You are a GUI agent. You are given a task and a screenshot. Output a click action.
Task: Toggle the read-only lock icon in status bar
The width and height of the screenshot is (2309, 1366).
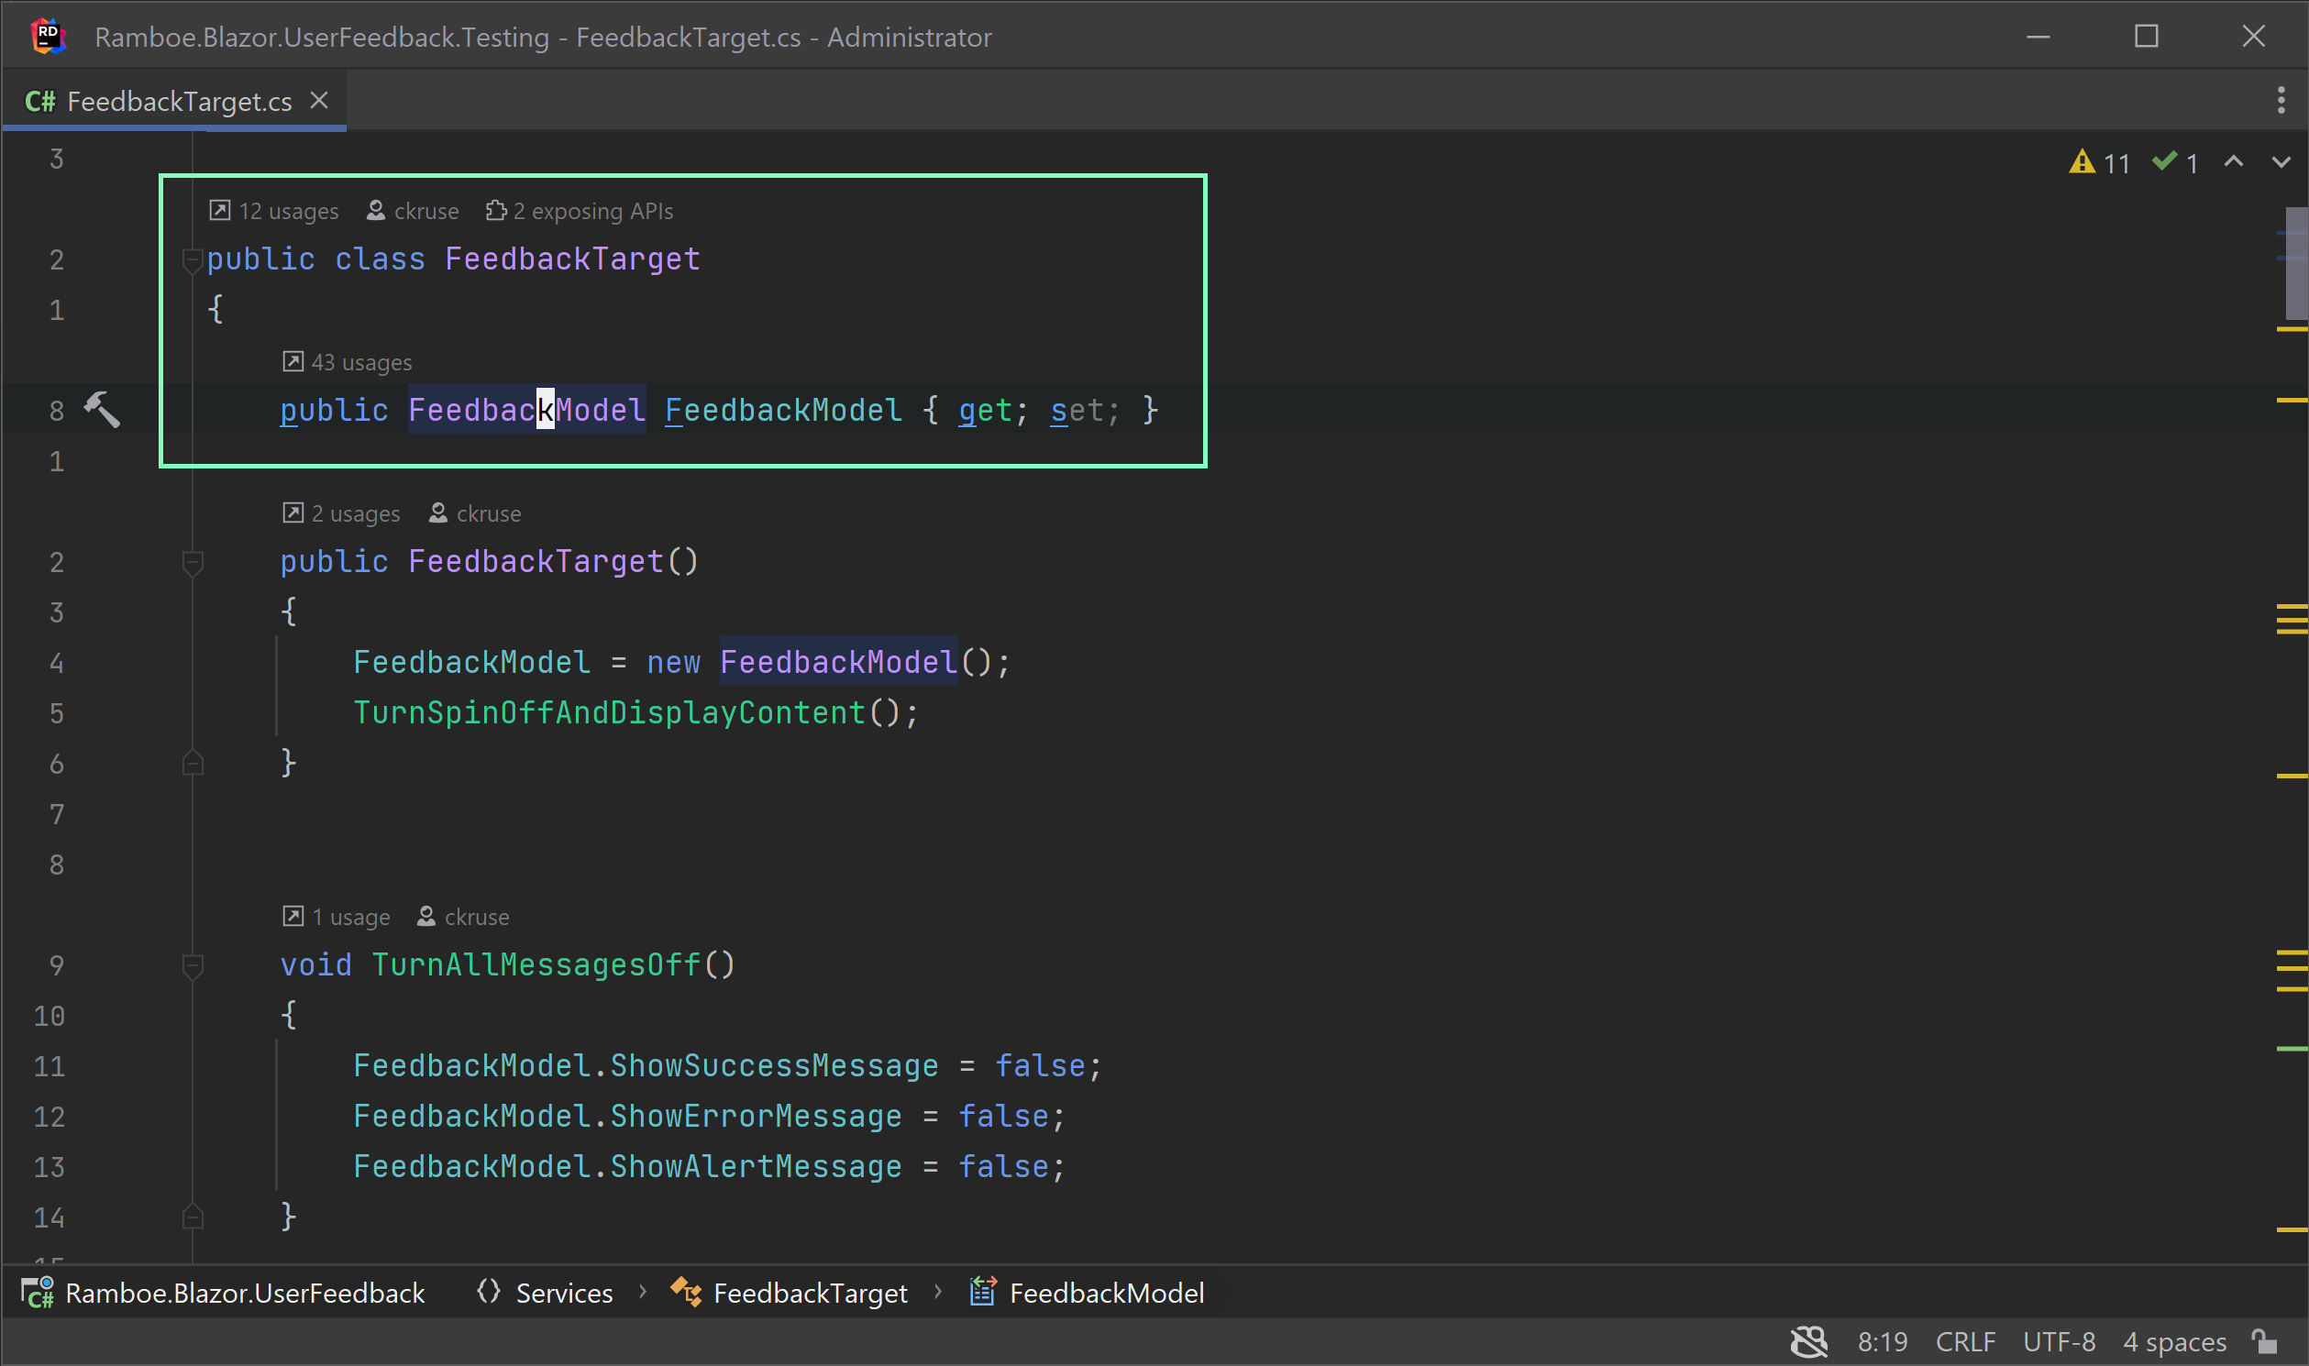click(x=2264, y=1341)
